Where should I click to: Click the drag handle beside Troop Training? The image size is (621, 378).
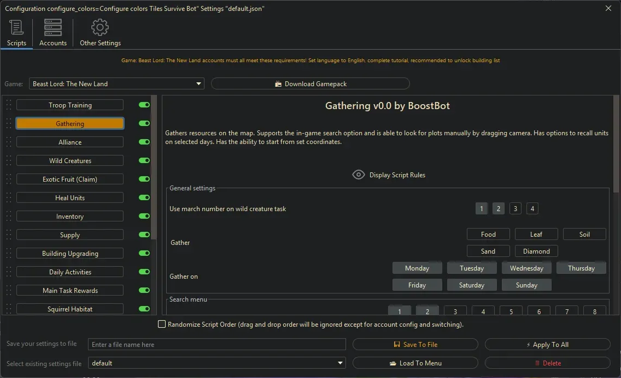pos(9,105)
